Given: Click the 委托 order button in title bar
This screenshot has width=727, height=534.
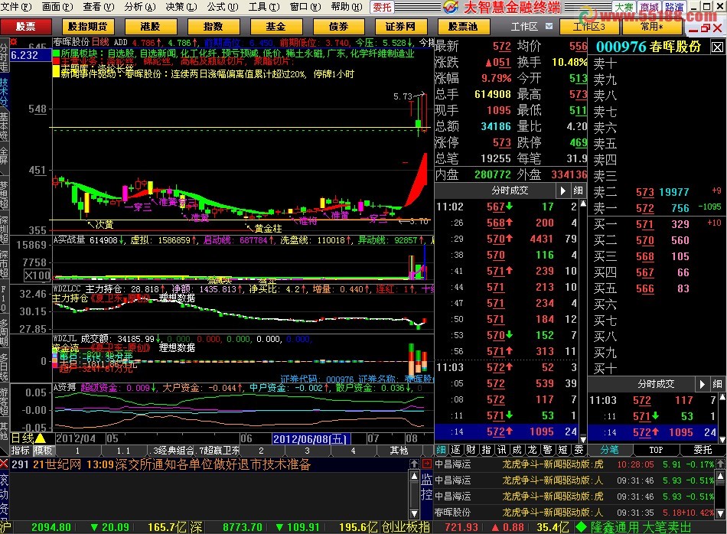Looking at the screenshot, I should tap(382, 7).
